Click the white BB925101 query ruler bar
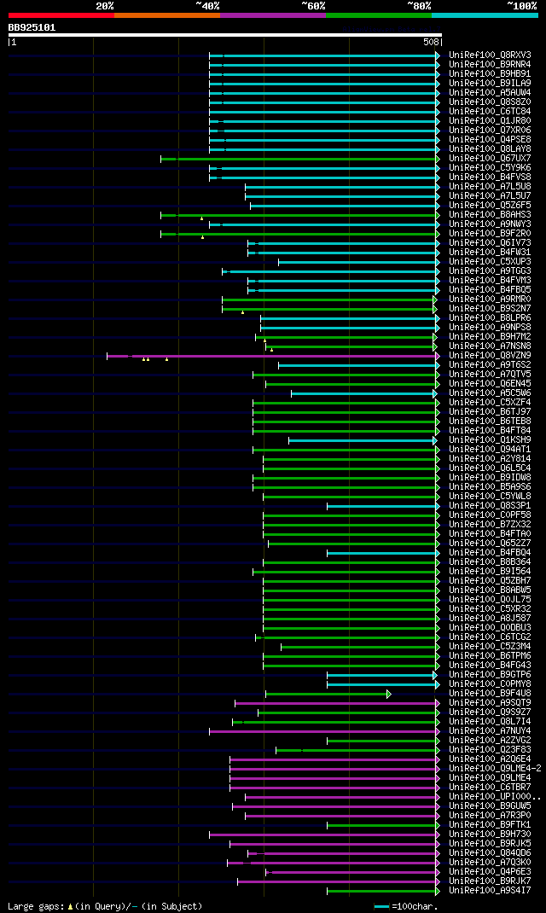The image size is (546, 913). [x=225, y=35]
